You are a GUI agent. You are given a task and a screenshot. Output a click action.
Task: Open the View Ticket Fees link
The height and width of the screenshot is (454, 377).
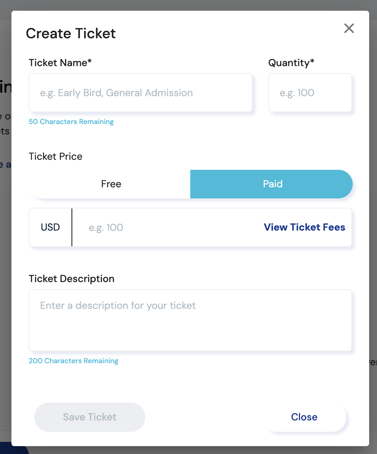[x=304, y=227]
